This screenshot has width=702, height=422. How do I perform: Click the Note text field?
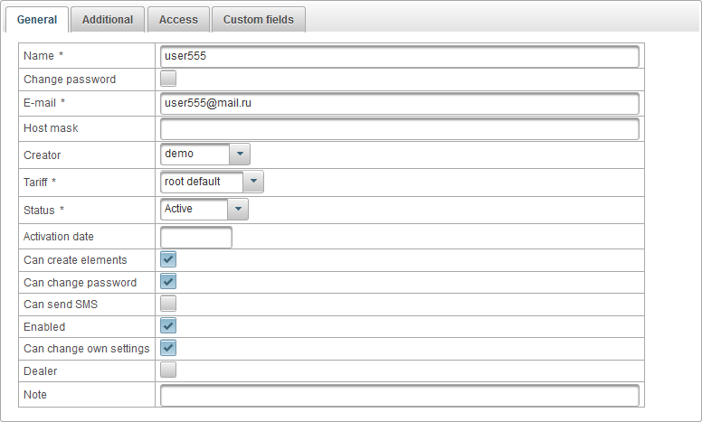click(399, 395)
